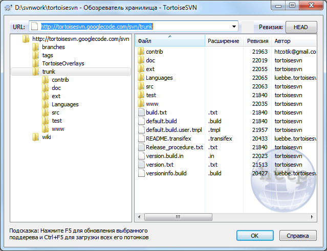Click revision 21963 in contrib row

coord(260,52)
